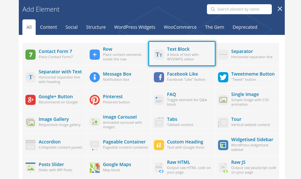The width and height of the screenshot is (301, 179).
Task: Select the Pinterest icon
Action: point(95,100)
